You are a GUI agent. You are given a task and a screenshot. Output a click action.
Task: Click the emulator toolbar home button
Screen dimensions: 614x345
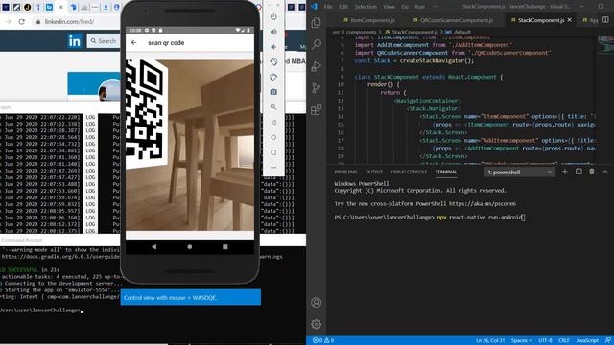pos(273,137)
